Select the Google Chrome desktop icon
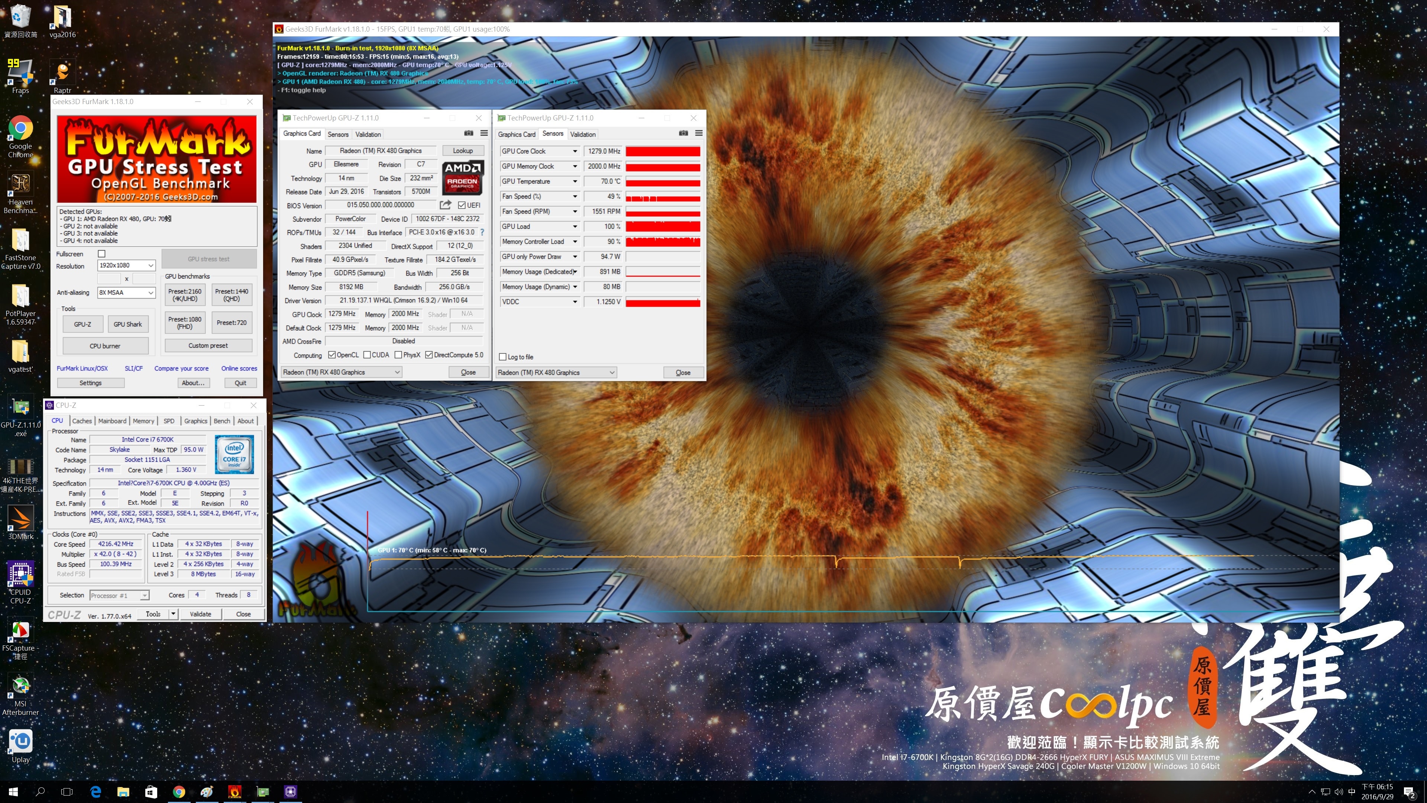This screenshot has width=1427, height=803. [x=20, y=136]
